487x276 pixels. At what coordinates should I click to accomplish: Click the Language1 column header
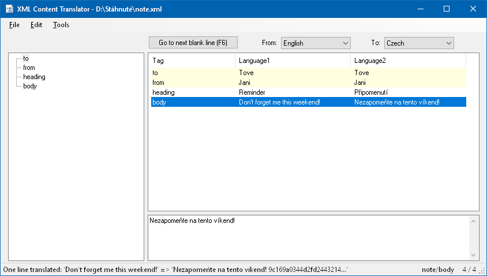pos(293,61)
